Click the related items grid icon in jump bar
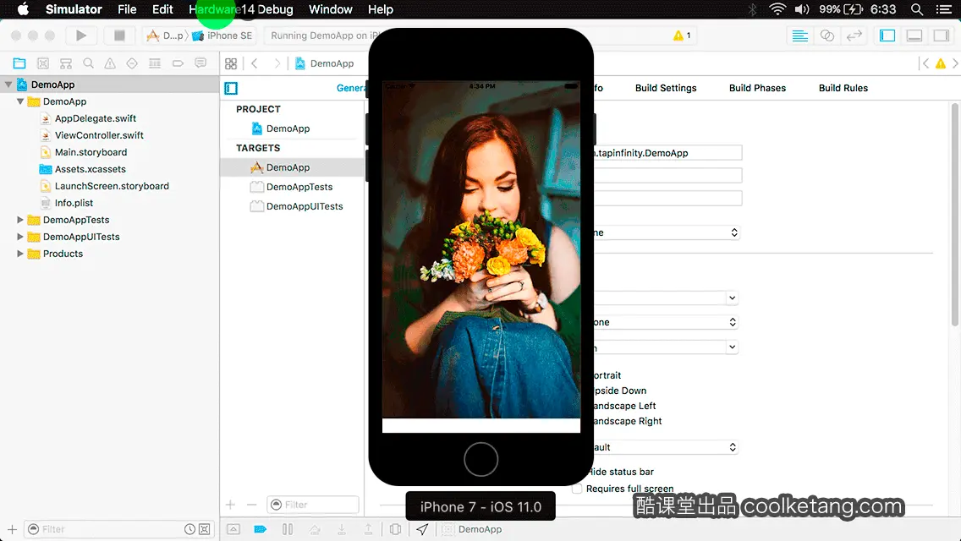 [x=231, y=63]
